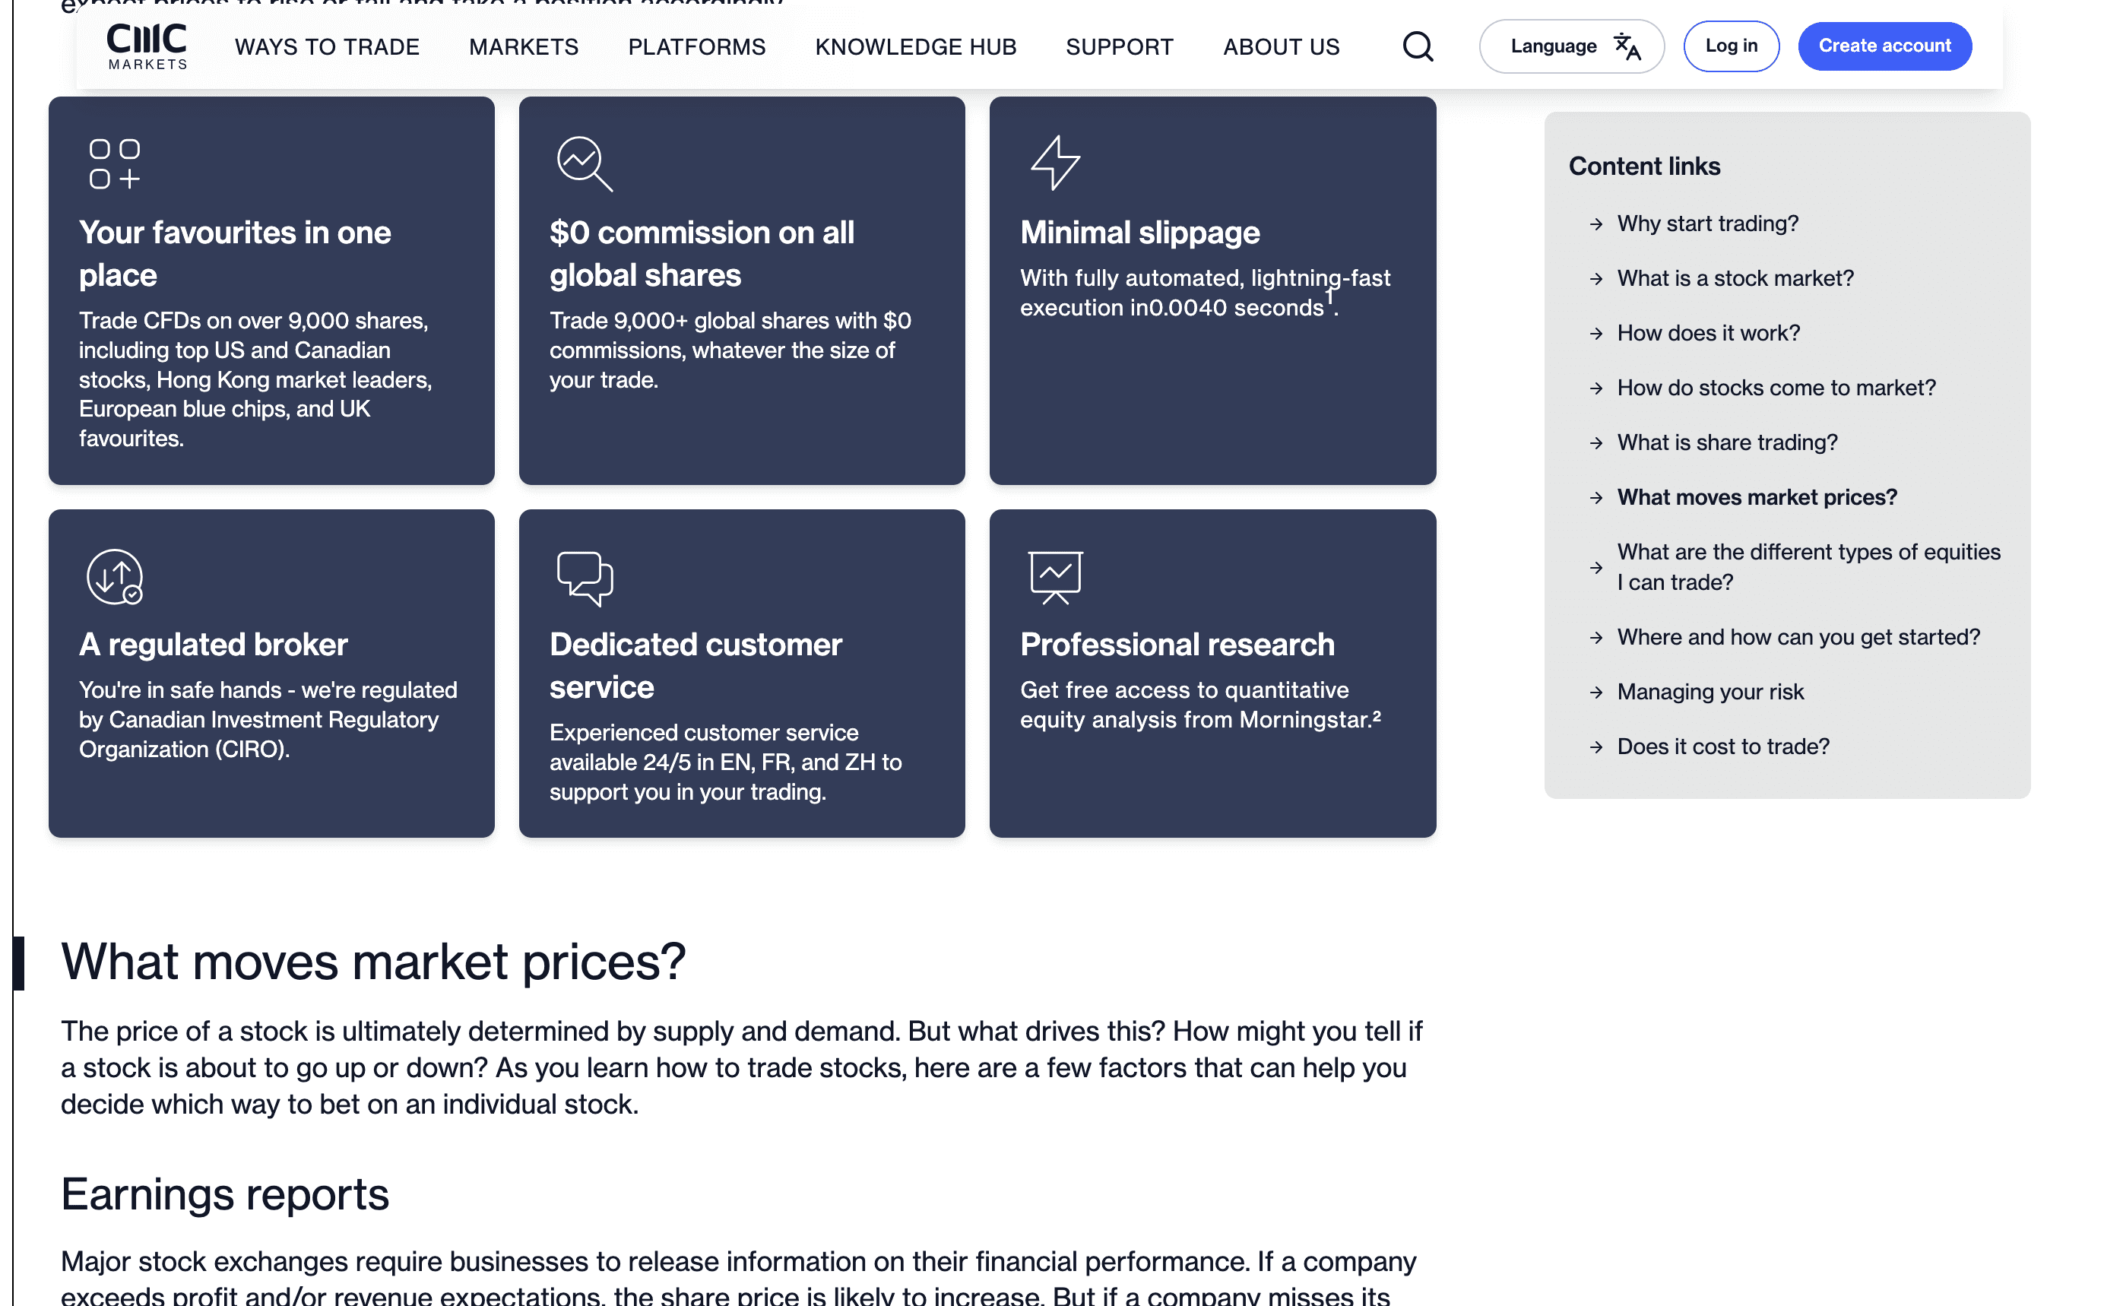Screen dimensions: 2104x1306
Task: Expand the Platforms navigation menu
Action: click(x=696, y=46)
